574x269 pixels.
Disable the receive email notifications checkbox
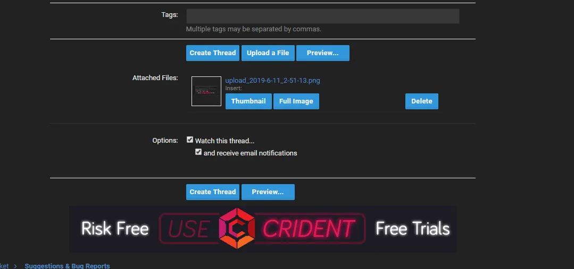[x=198, y=152]
